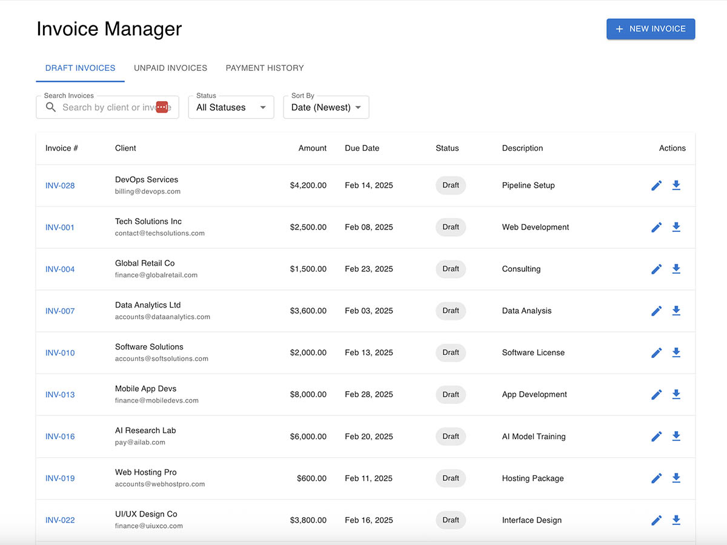Switch to the Unpaid Invoices tab
Image resolution: width=727 pixels, height=545 pixels.
[x=170, y=68]
